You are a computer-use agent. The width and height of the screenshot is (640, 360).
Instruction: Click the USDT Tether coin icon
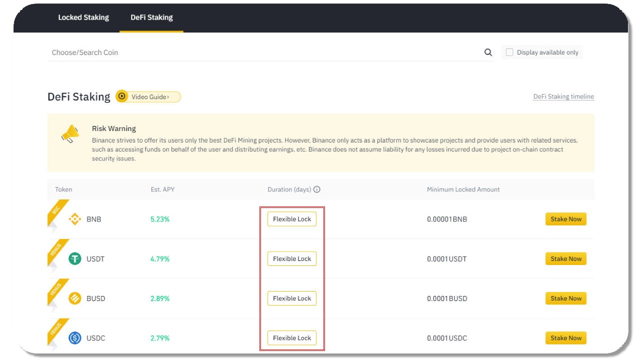pos(75,258)
